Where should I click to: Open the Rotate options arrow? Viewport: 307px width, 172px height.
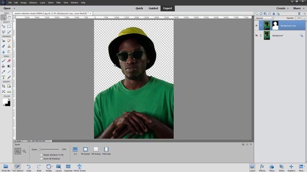[52, 166]
